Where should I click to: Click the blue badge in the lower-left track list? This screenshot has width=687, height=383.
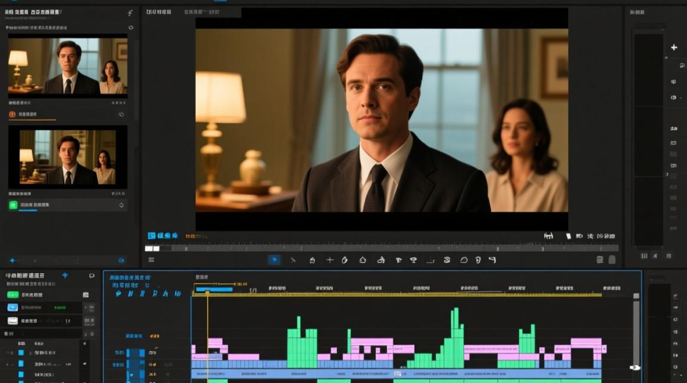pyautogui.click(x=13, y=307)
